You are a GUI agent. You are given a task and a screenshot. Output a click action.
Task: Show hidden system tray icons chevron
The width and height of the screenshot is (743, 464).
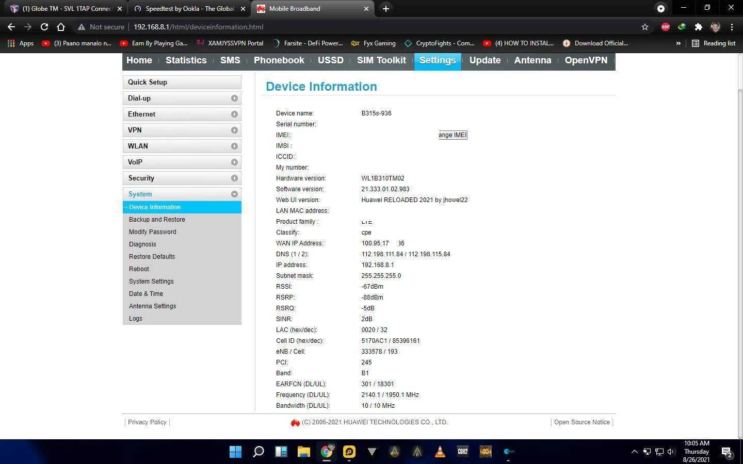[x=634, y=452]
